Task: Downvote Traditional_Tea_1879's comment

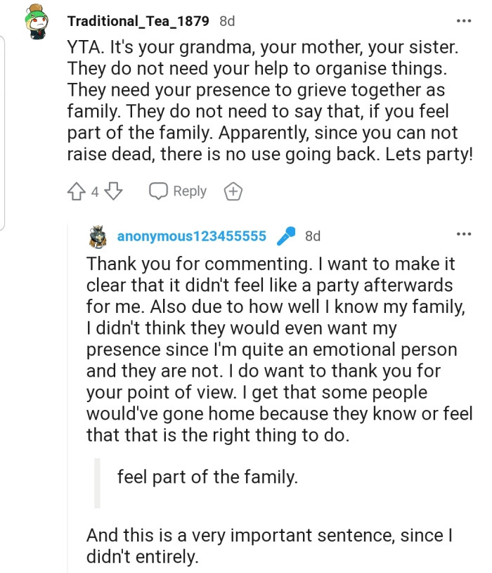Action: coord(114,191)
